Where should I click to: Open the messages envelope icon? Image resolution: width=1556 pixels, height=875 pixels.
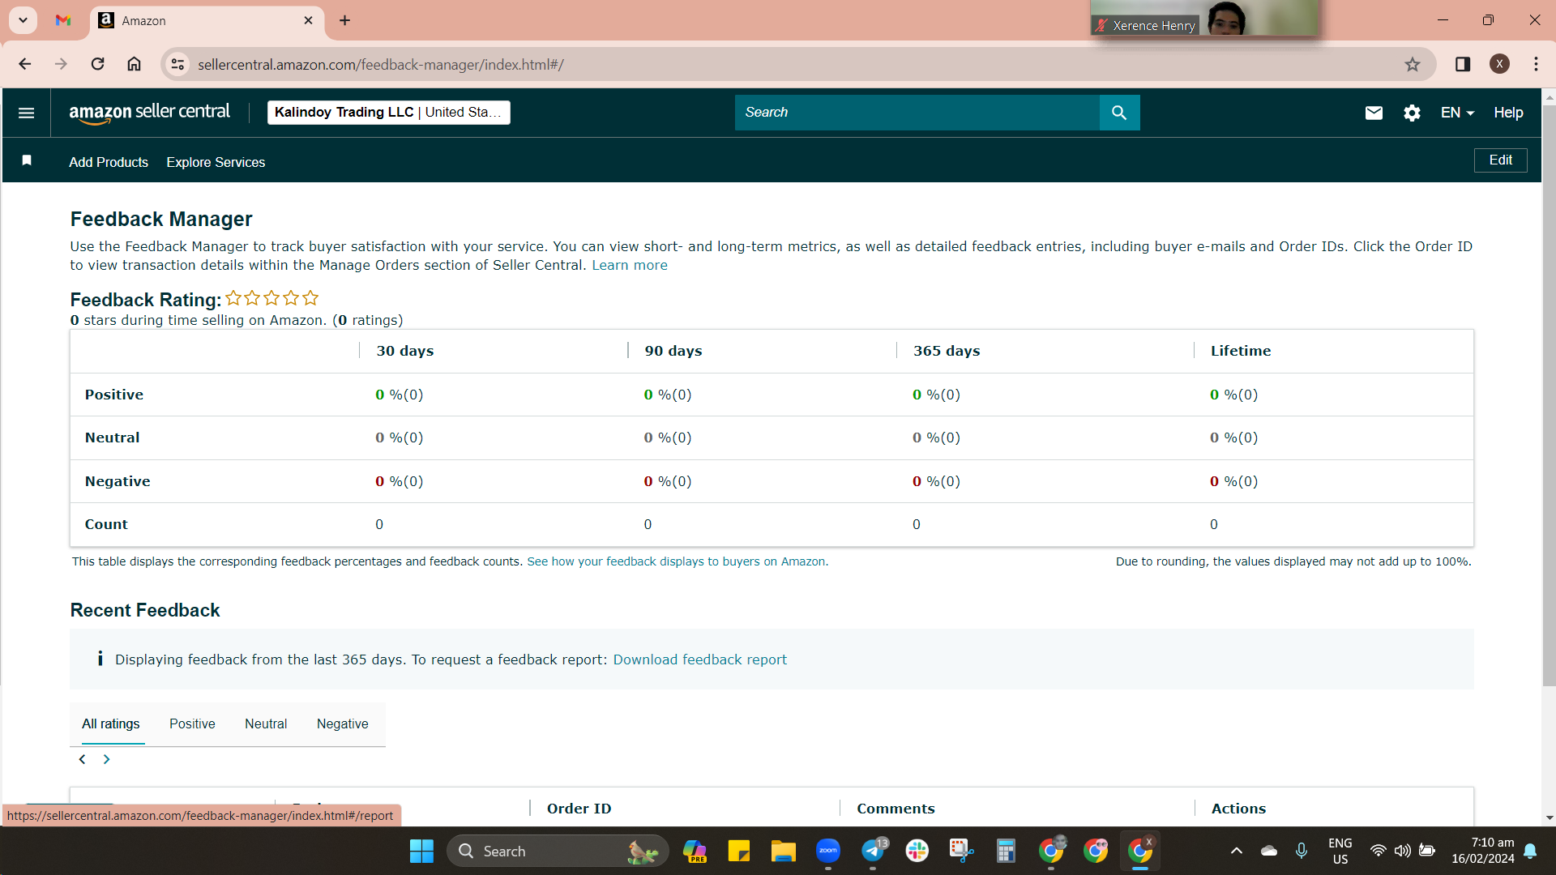point(1374,113)
